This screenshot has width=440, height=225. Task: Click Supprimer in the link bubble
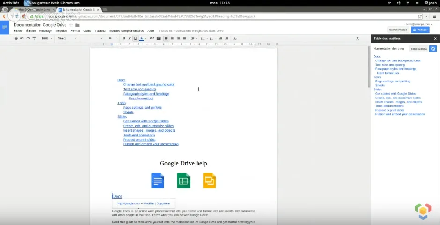point(163,203)
